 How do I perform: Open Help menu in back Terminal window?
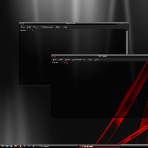(x=65, y=27)
